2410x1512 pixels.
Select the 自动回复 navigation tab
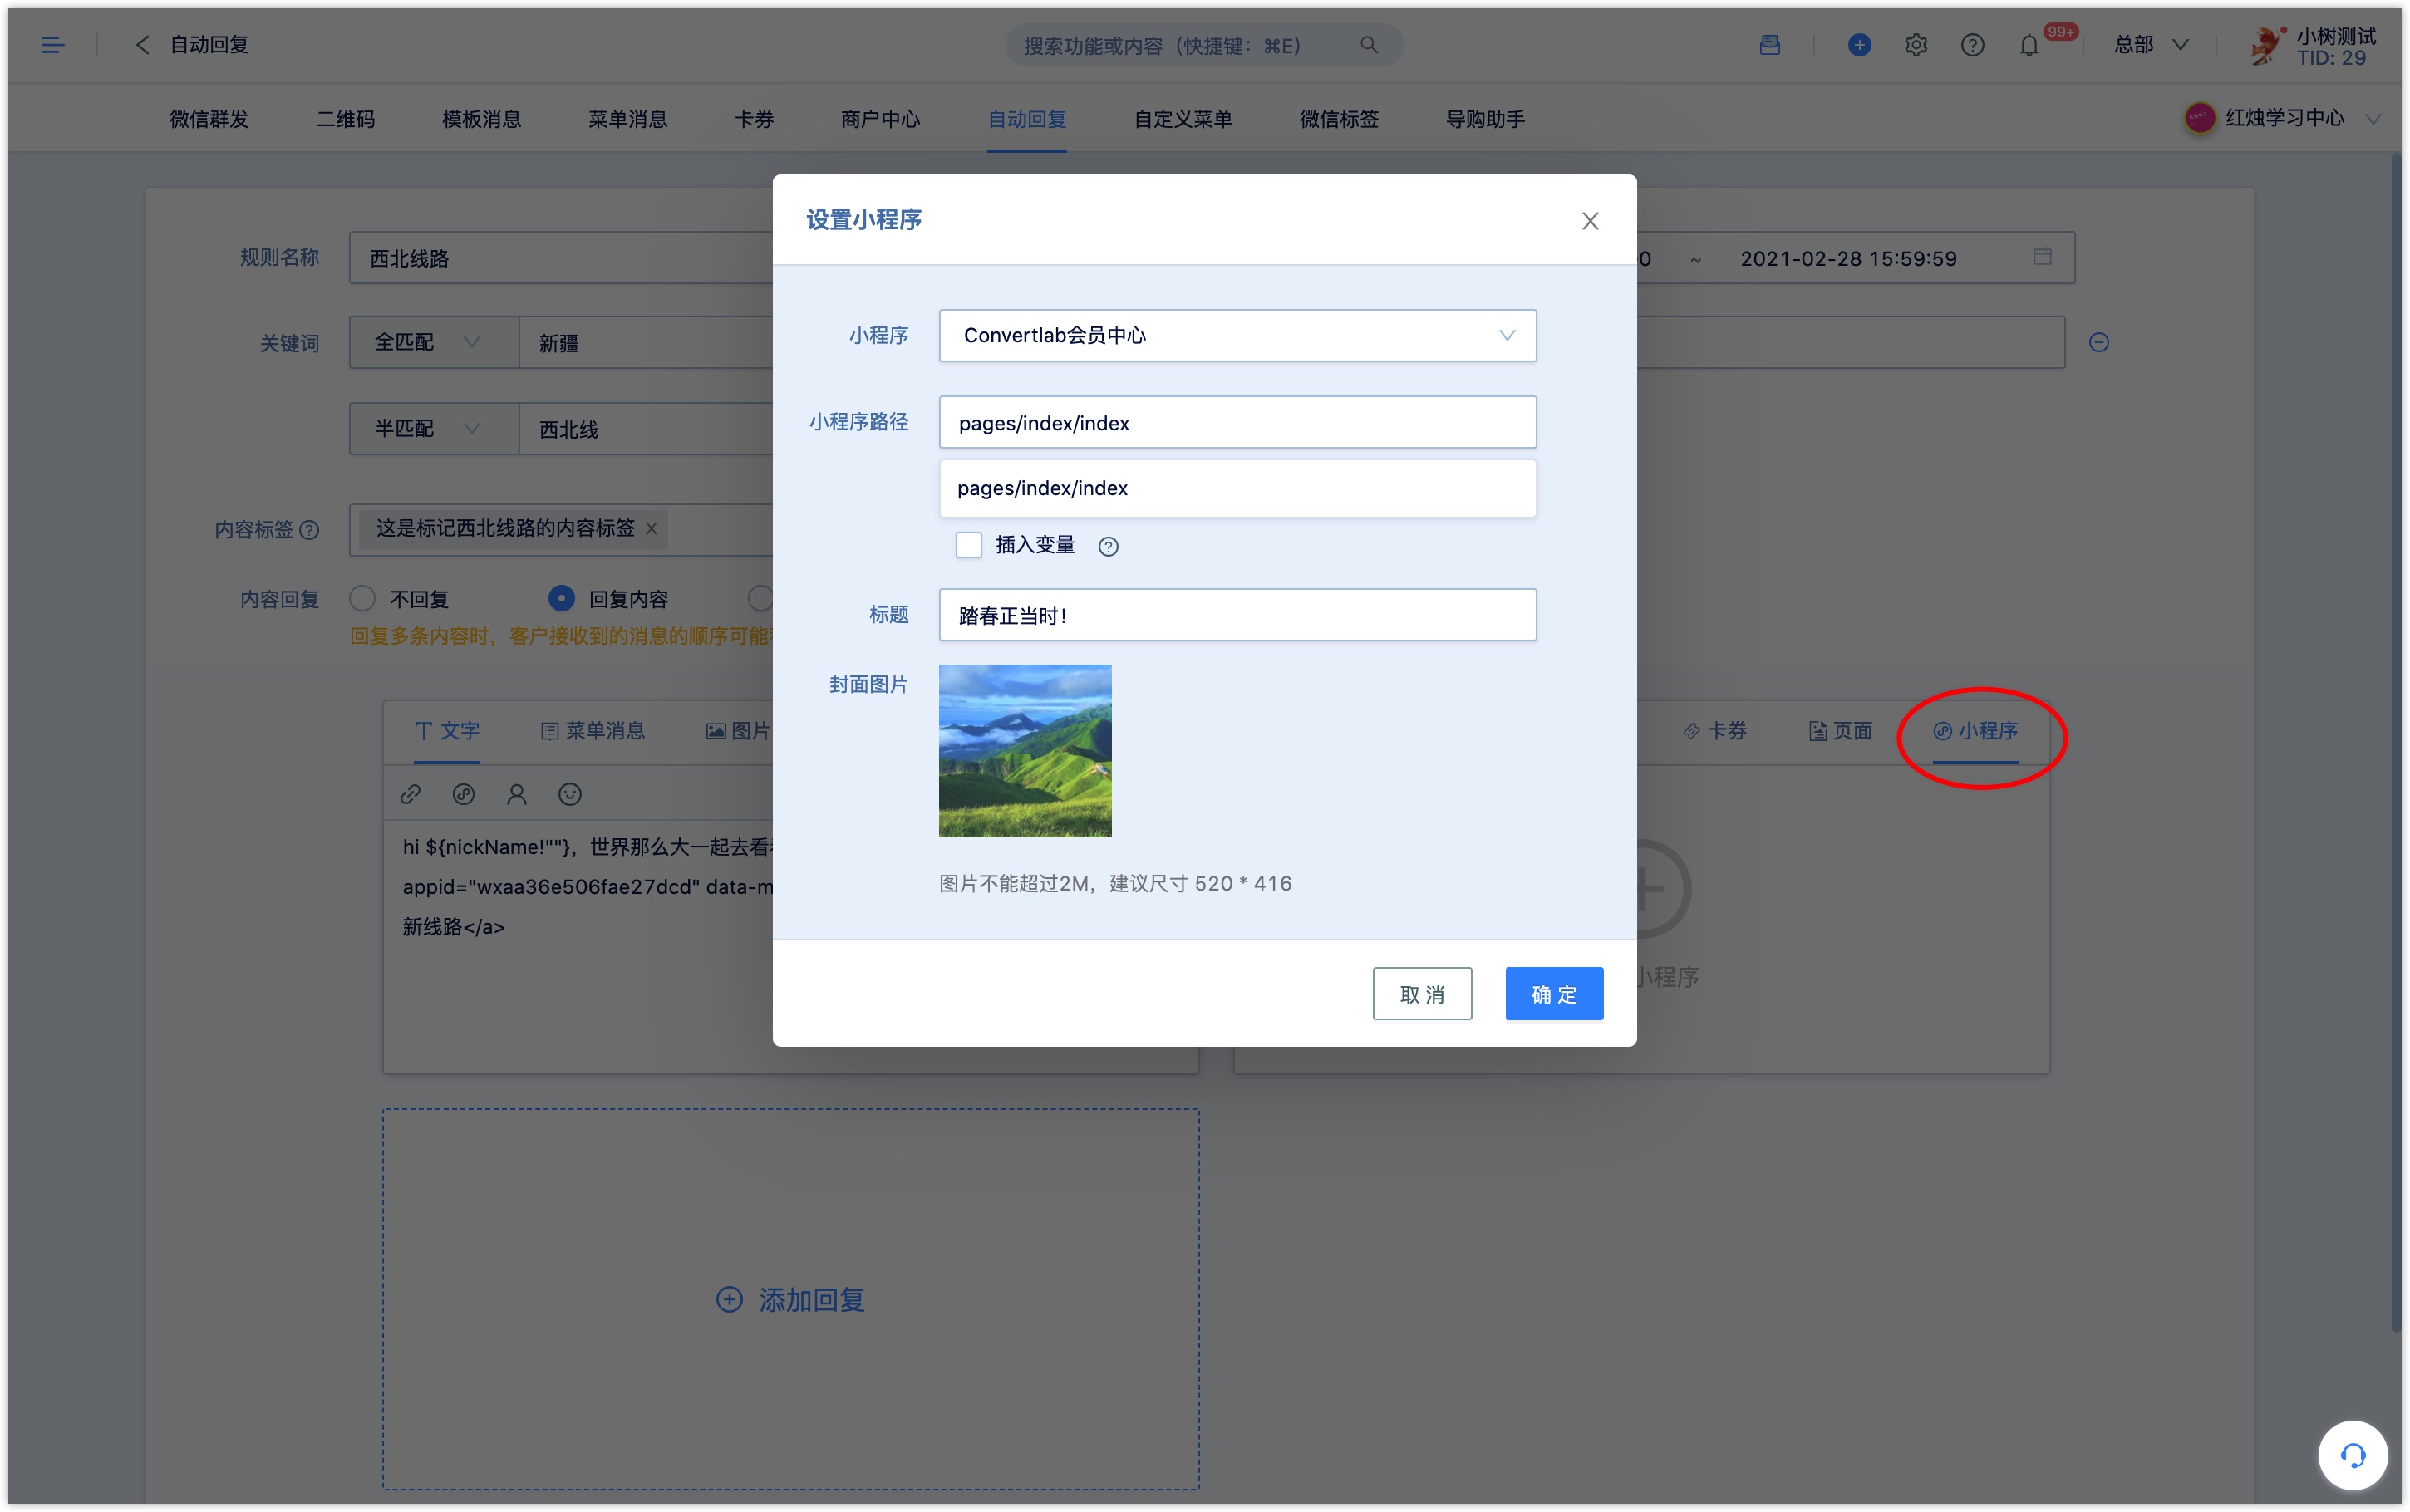pos(1027,119)
